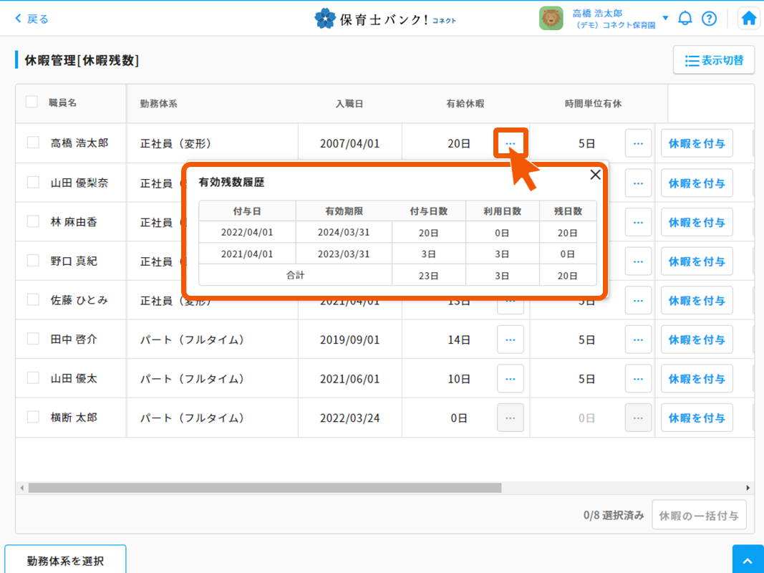Click 休暇を付与 for 佐藤 ひとみ
Viewport: 764px width, 573px height.
click(696, 301)
